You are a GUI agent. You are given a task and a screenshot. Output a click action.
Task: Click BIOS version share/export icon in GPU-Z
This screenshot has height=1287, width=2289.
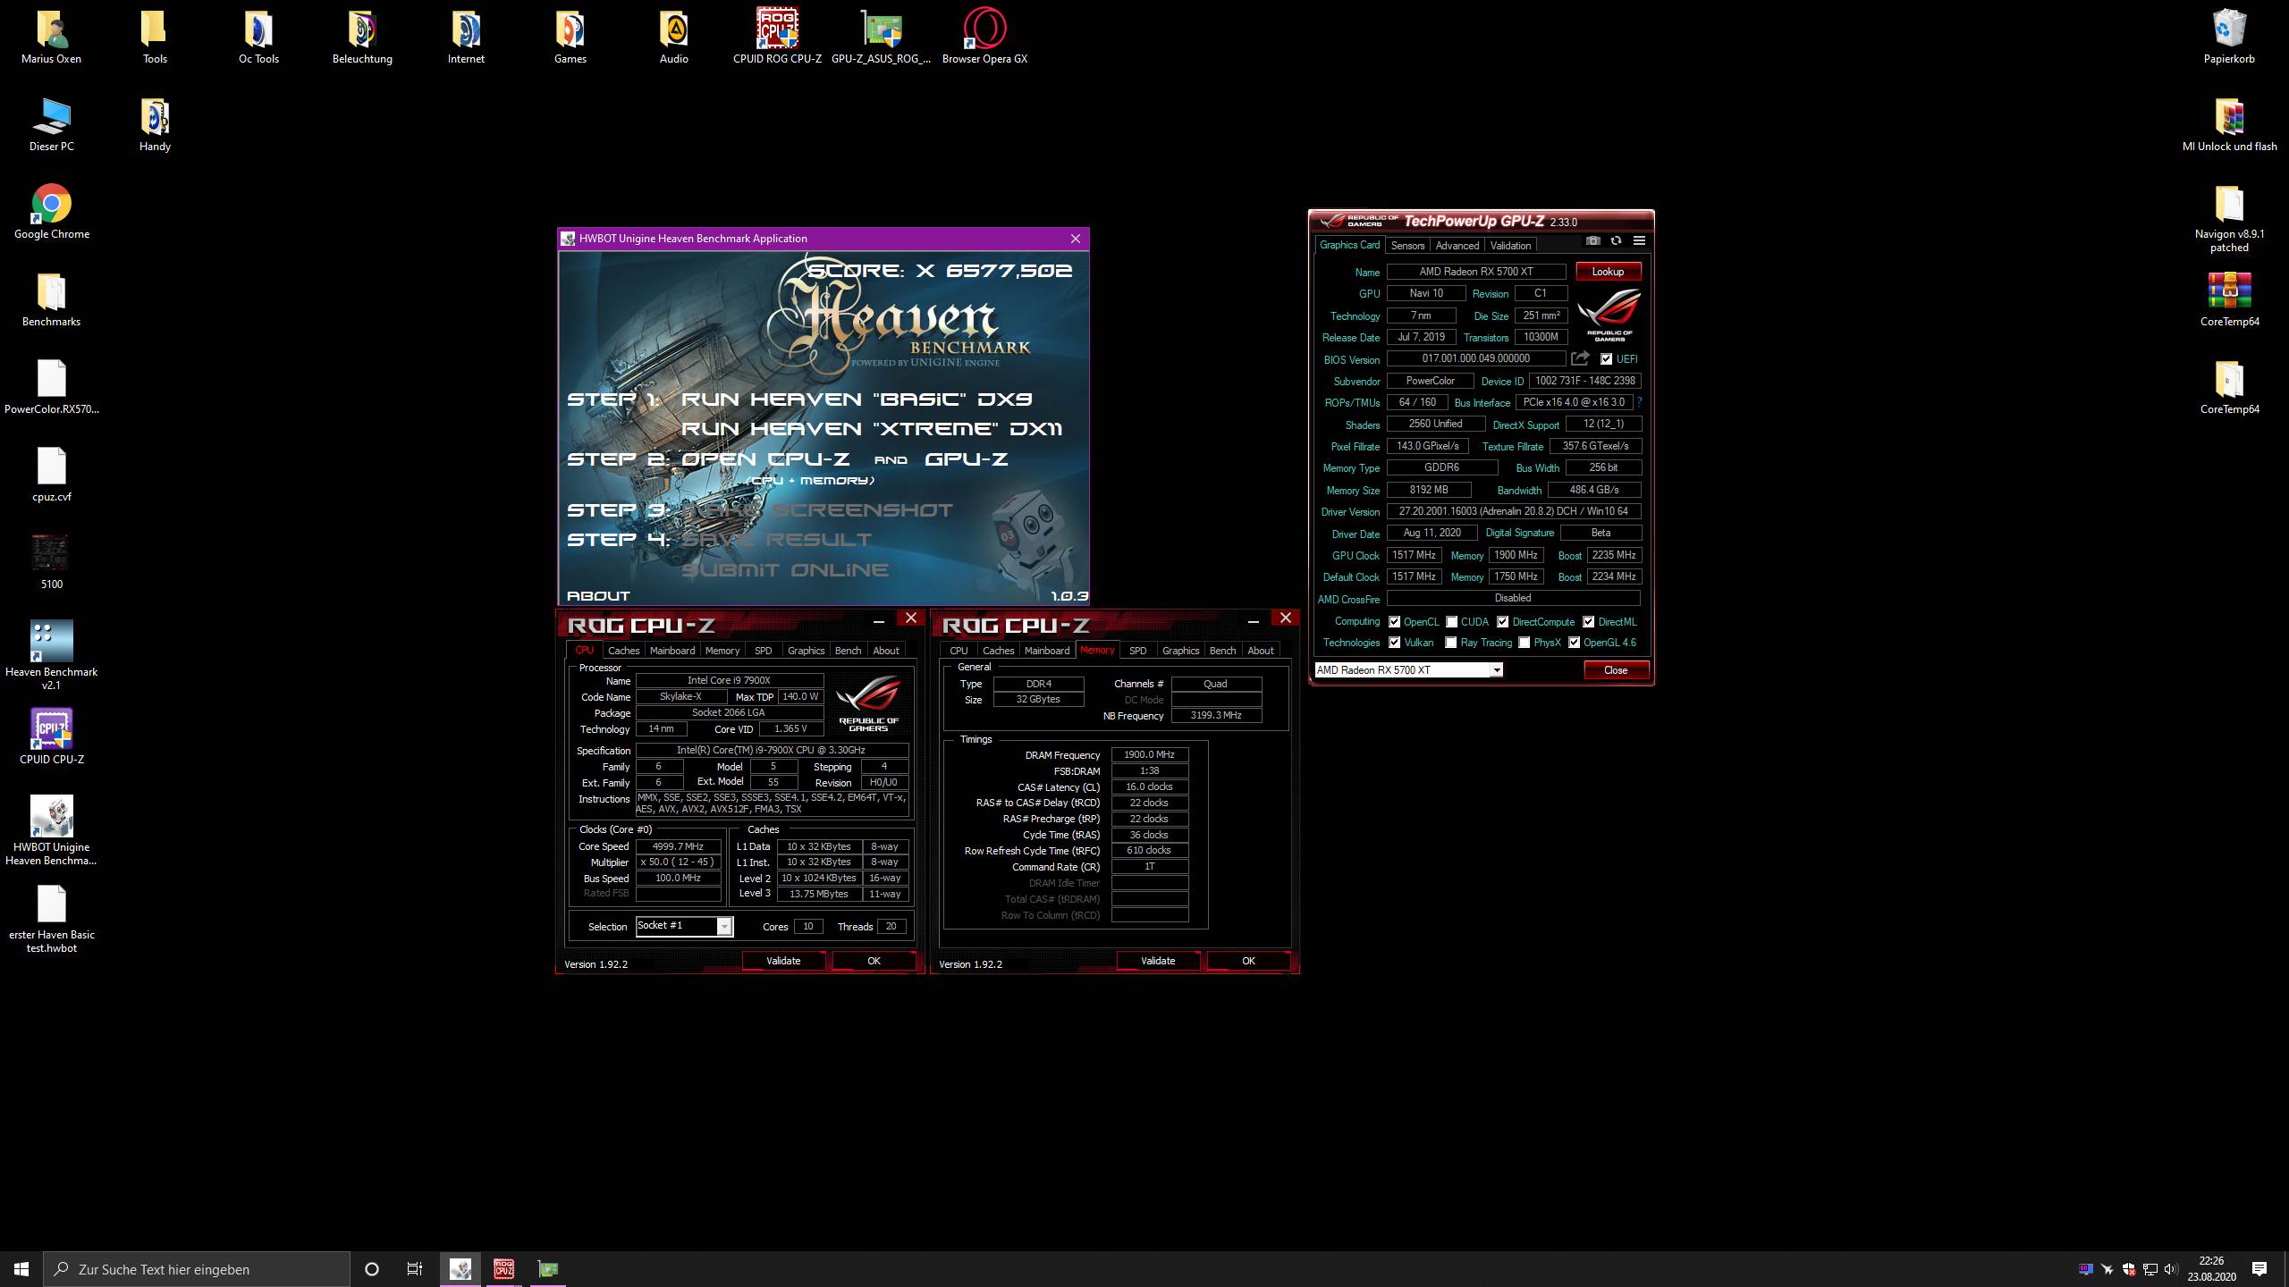[1580, 358]
